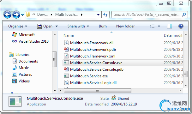Select Microsoft in navigation pane
The image size is (192, 114).
27,35
